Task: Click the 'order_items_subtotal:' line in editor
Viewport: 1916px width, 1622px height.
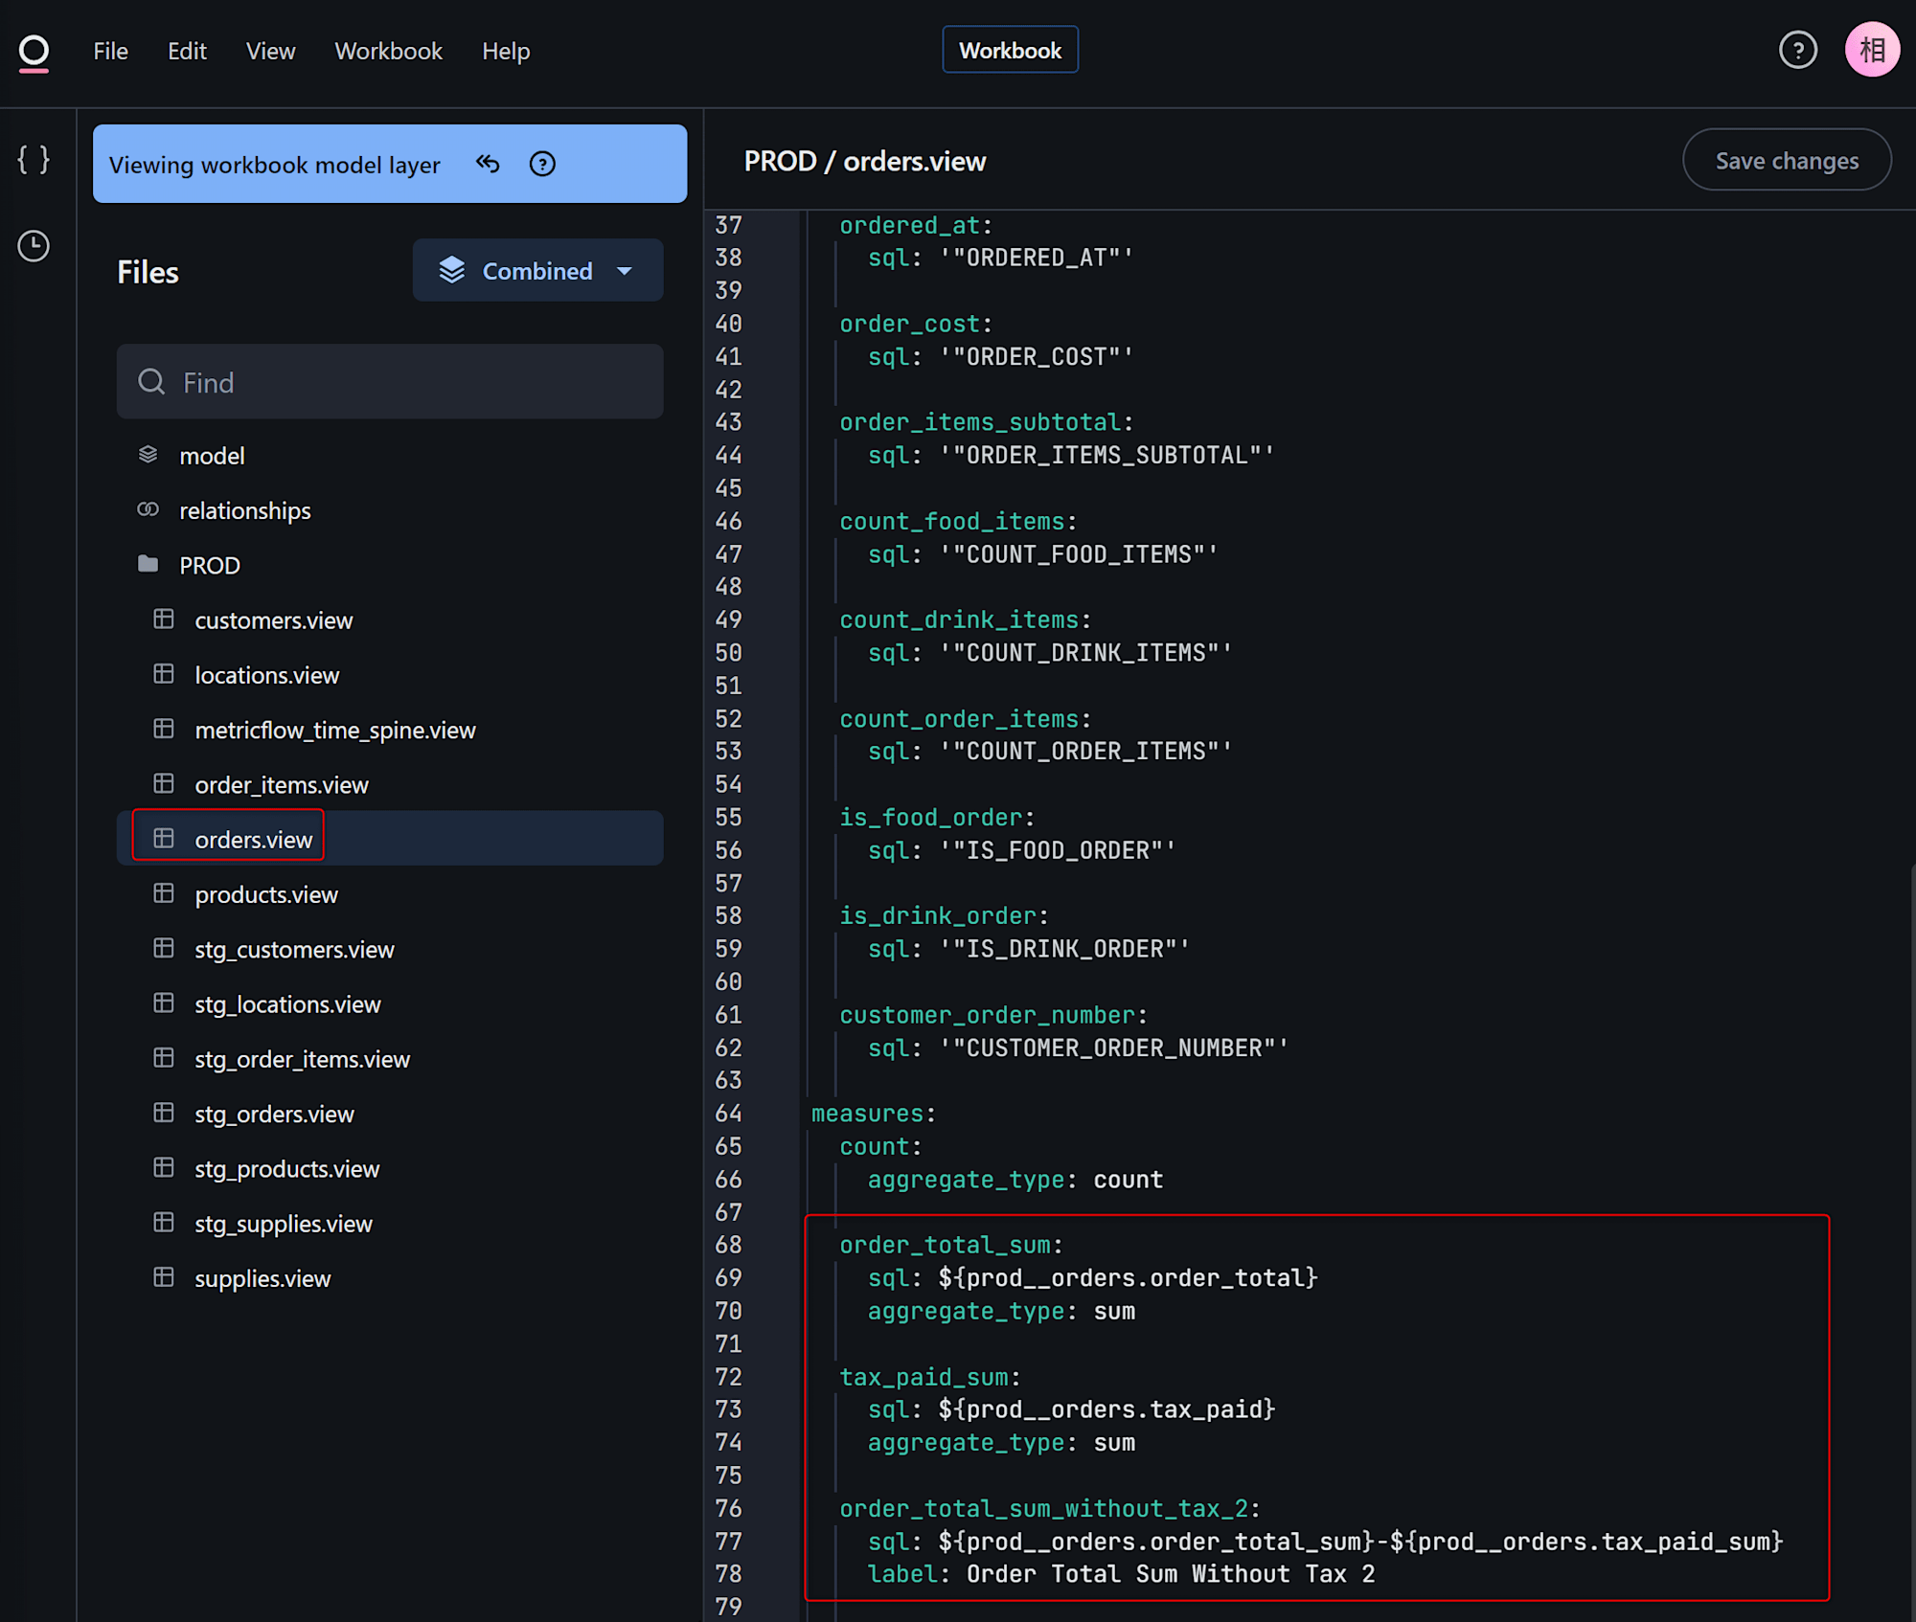Action: coord(987,422)
